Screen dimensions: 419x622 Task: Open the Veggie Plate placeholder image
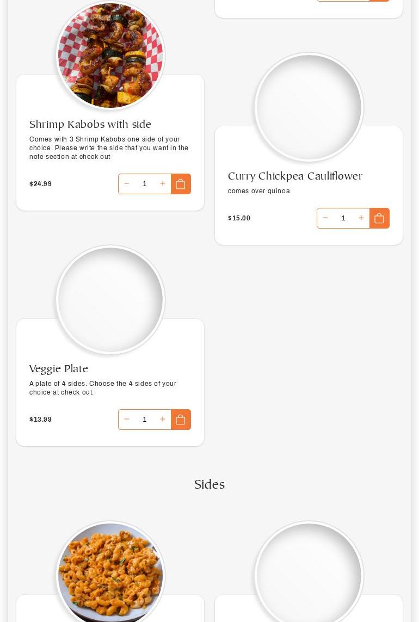point(110,299)
